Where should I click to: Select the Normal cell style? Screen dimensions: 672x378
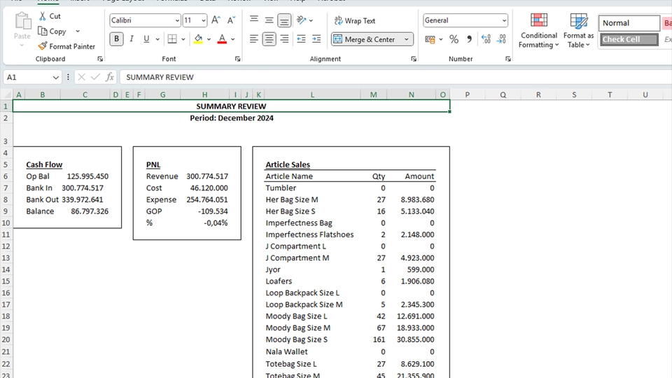pyautogui.click(x=629, y=23)
